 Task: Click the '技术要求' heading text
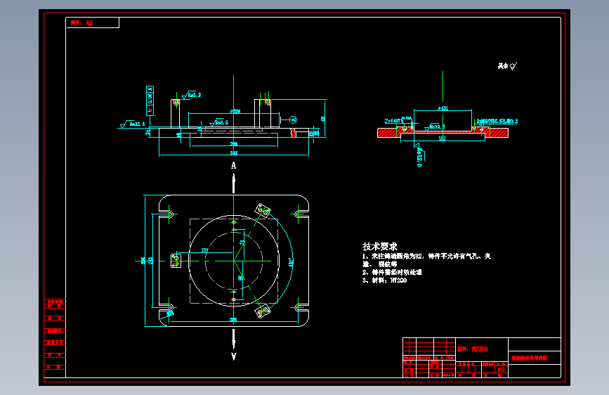point(379,247)
